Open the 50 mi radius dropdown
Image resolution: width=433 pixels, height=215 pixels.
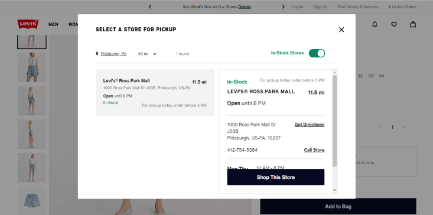pyautogui.click(x=147, y=54)
